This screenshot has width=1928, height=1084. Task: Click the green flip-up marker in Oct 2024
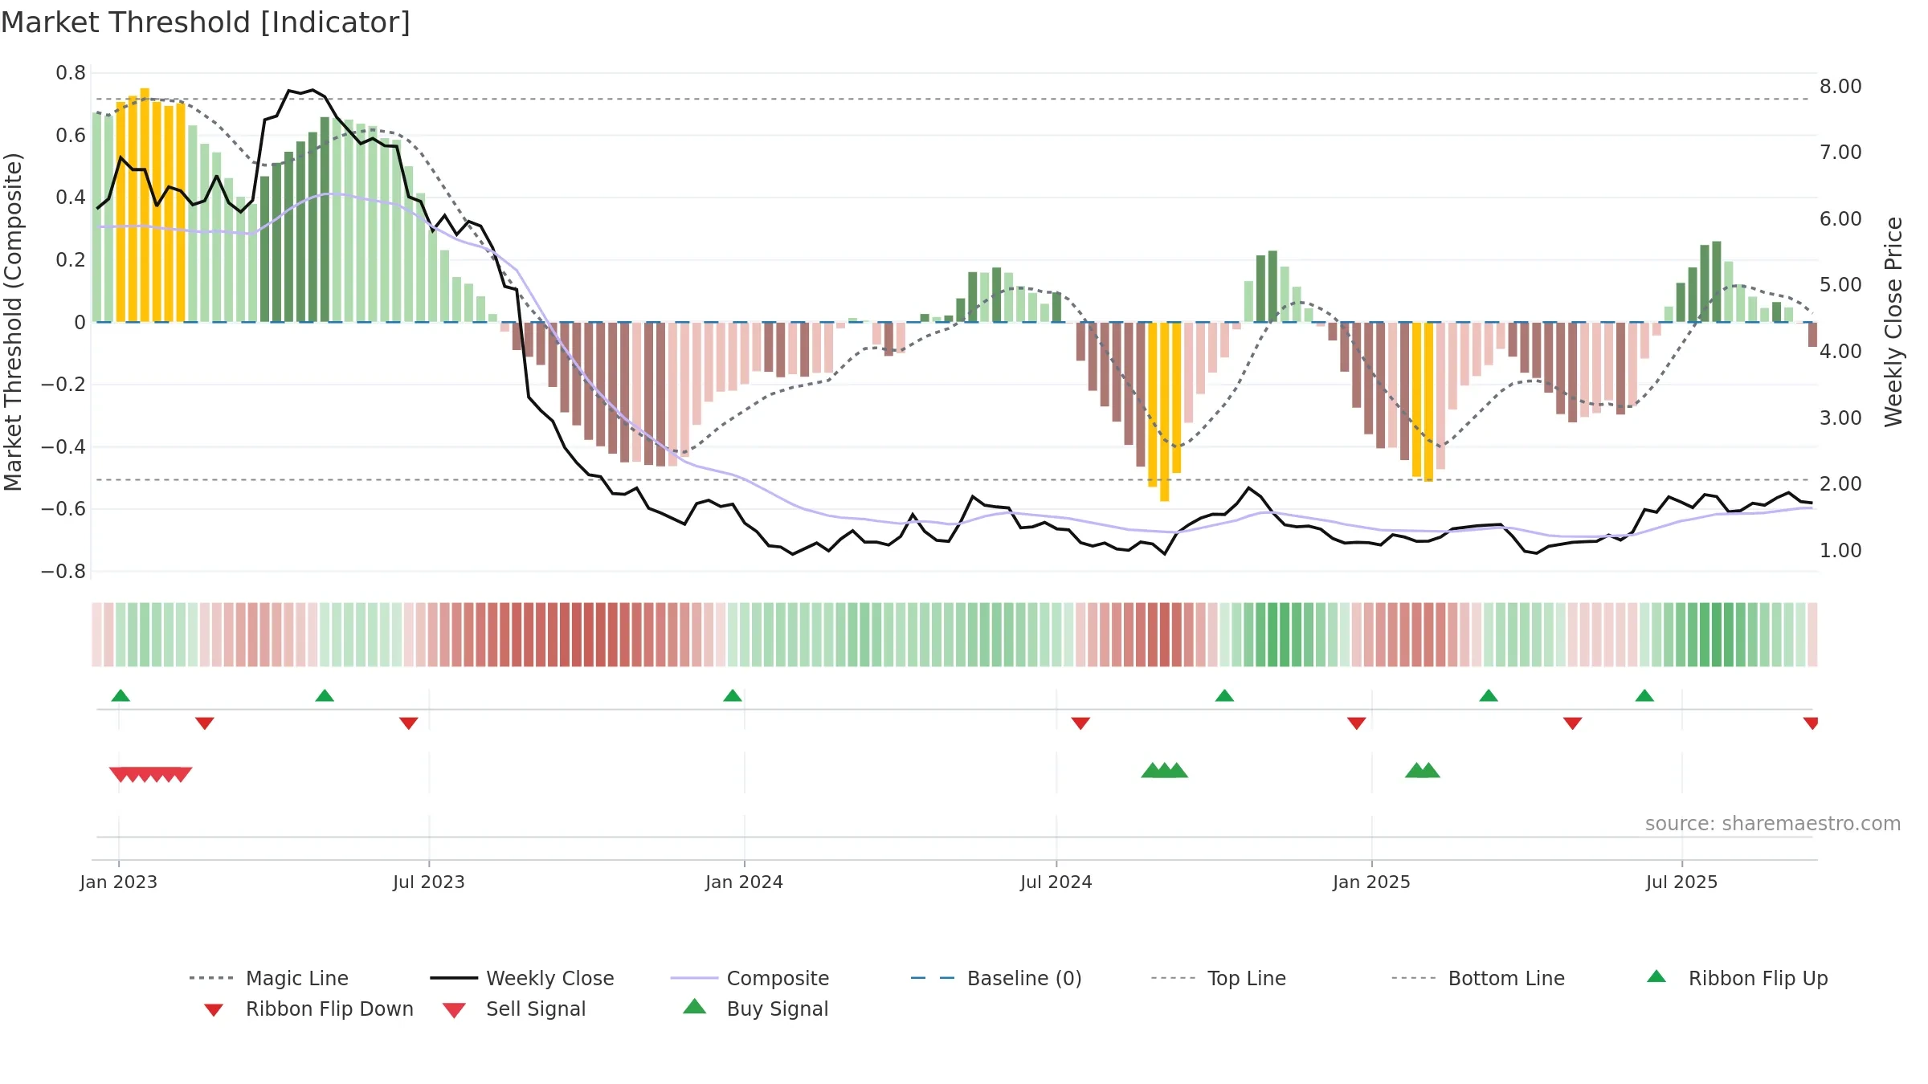pyautogui.click(x=1224, y=695)
